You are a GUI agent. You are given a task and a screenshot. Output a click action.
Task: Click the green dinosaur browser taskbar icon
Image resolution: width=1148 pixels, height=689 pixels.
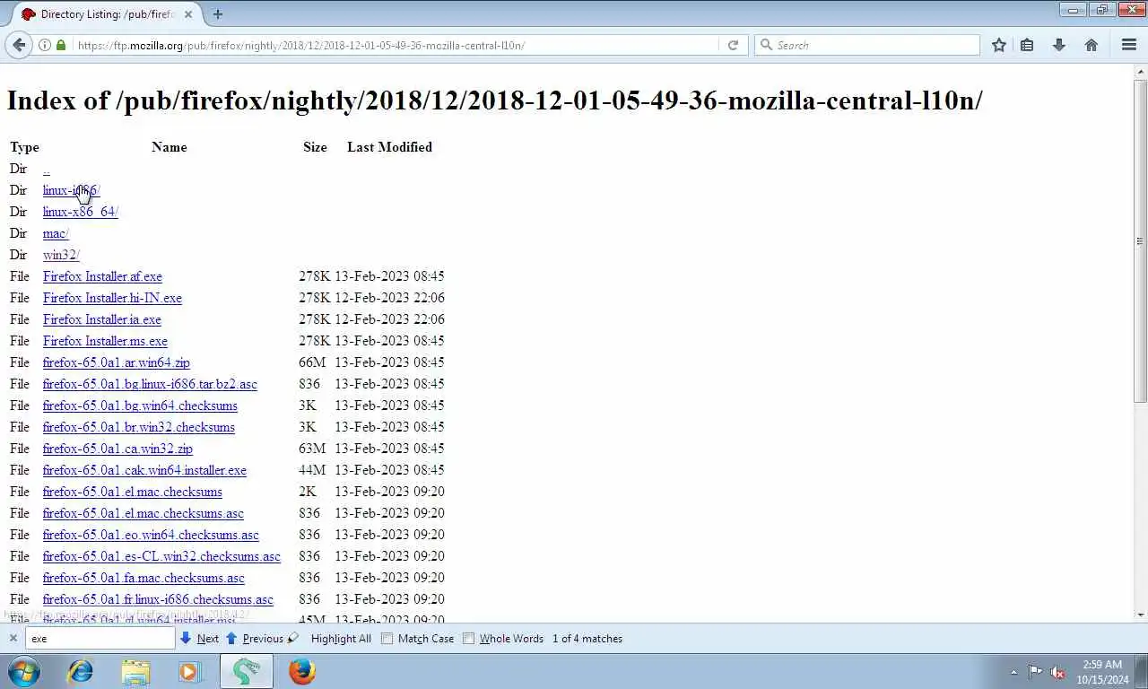click(246, 671)
